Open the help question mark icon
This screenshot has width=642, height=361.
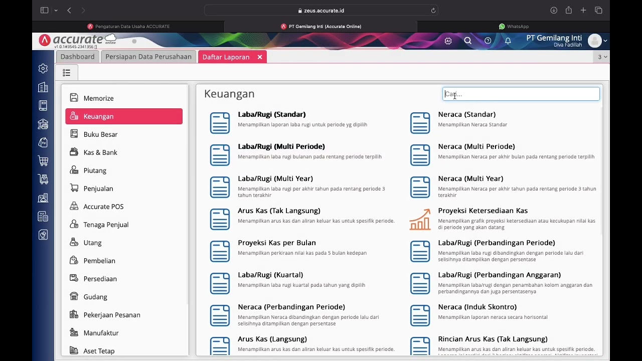coord(488,41)
